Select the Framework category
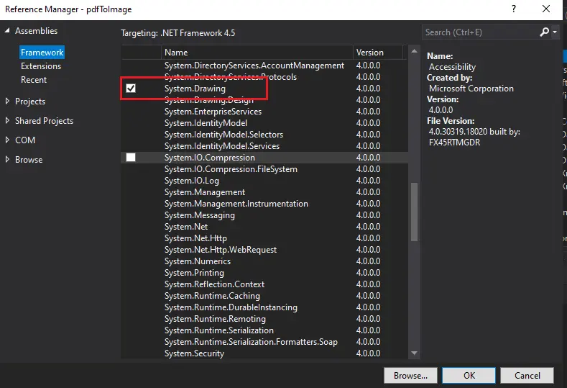The width and height of the screenshot is (567, 388). pos(42,52)
